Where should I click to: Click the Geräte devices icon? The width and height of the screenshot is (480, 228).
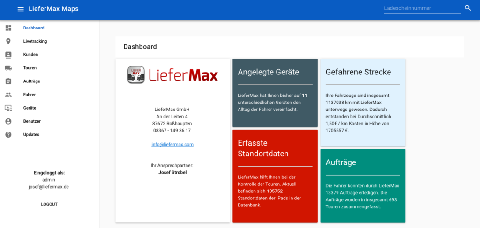8,108
